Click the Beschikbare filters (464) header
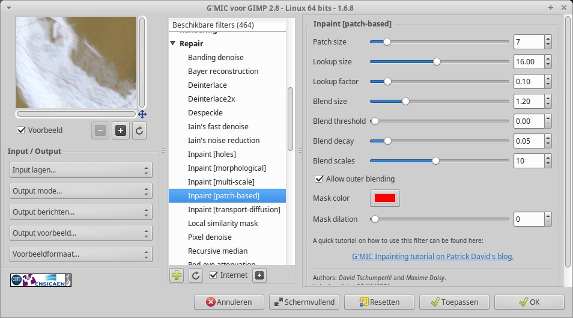The width and height of the screenshot is (573, 318). coord(227,25)
